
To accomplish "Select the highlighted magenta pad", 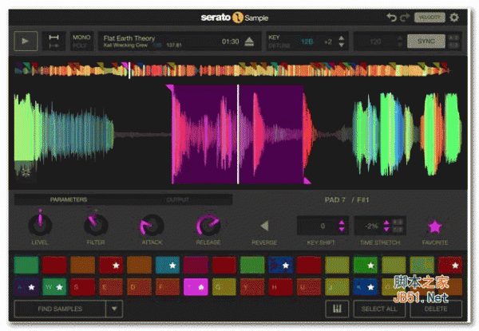I will pos(196,287).
